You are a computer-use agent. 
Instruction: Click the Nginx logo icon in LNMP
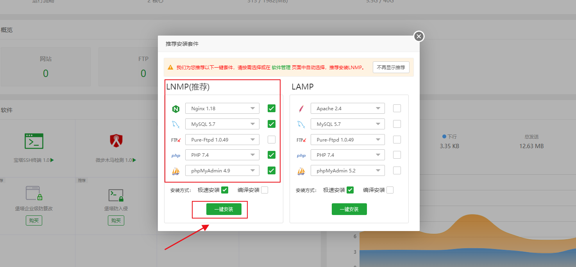tap(175, 109)
